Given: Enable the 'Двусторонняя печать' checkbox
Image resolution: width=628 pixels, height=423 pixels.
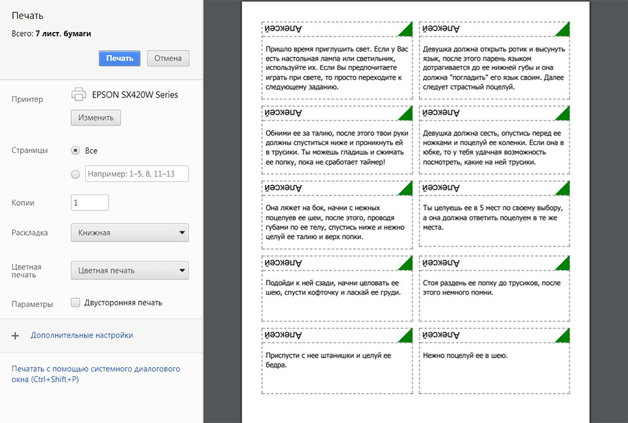Looking at the screenshot, I should pos(75,303).
